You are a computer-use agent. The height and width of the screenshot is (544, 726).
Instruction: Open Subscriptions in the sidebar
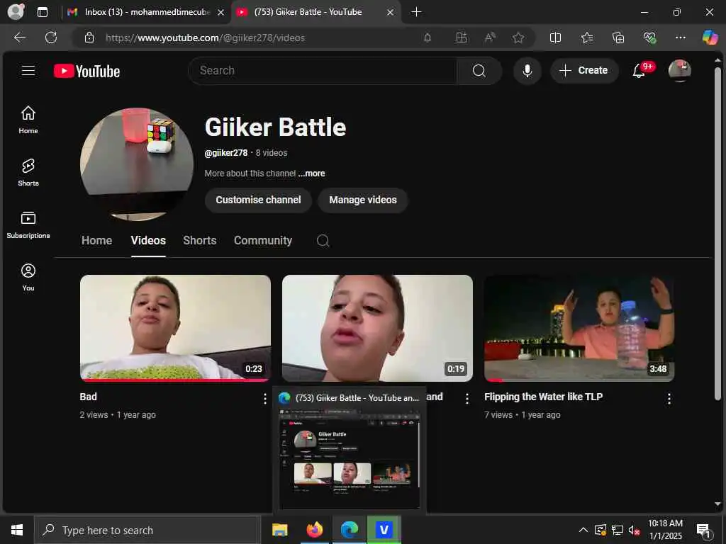click(x=28, y=225)
